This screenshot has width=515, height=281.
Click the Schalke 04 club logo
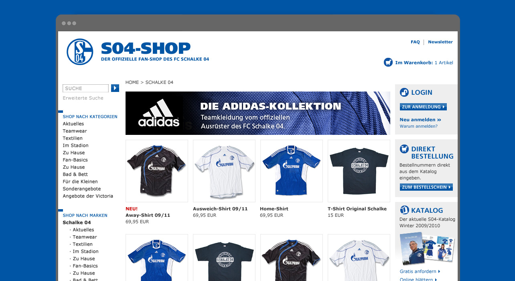(80, 52)
